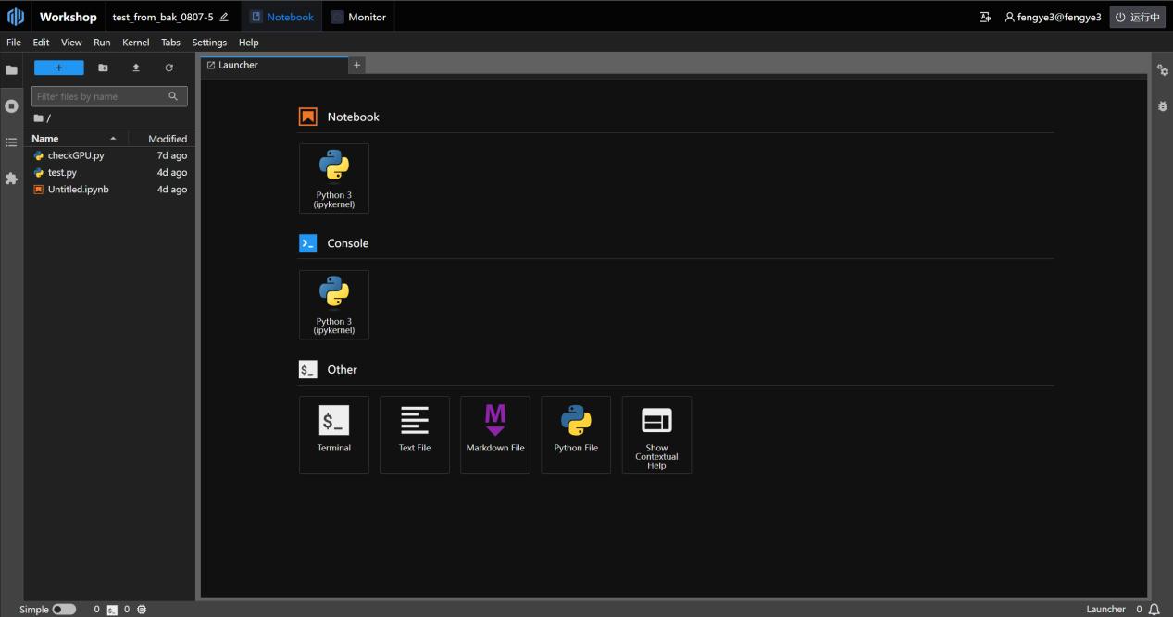
Task: Select the Launcher tab
Action: pyautogui.click(x=273, y=65)
